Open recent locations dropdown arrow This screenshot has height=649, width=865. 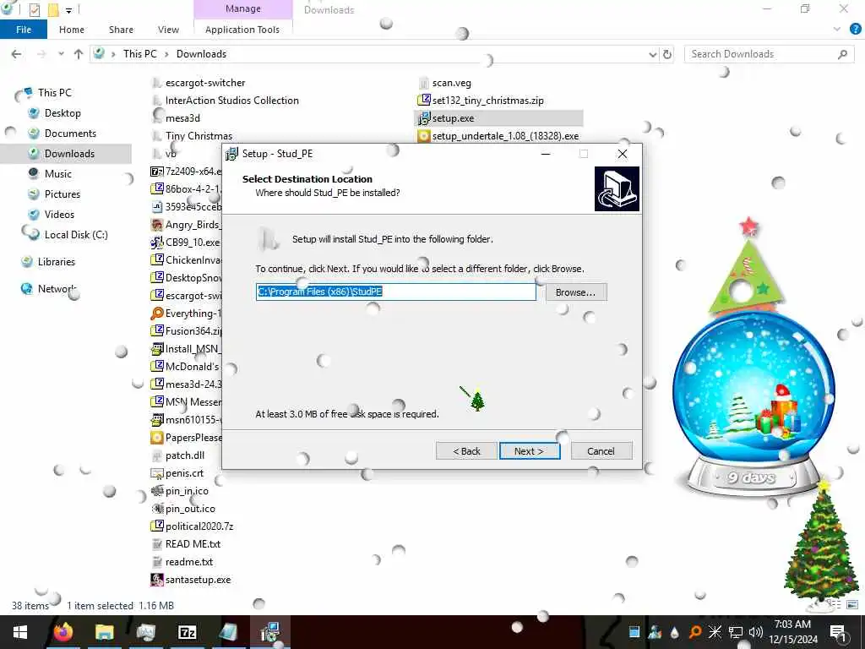coord(61,54)
